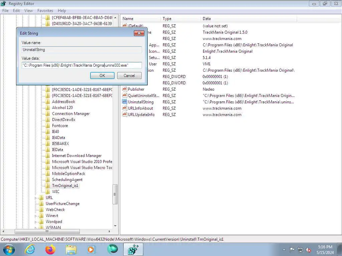The width and height of the screenshot is (342, 256).
Task: Click the Connection Manager folder icon
Action: (48, 114)
